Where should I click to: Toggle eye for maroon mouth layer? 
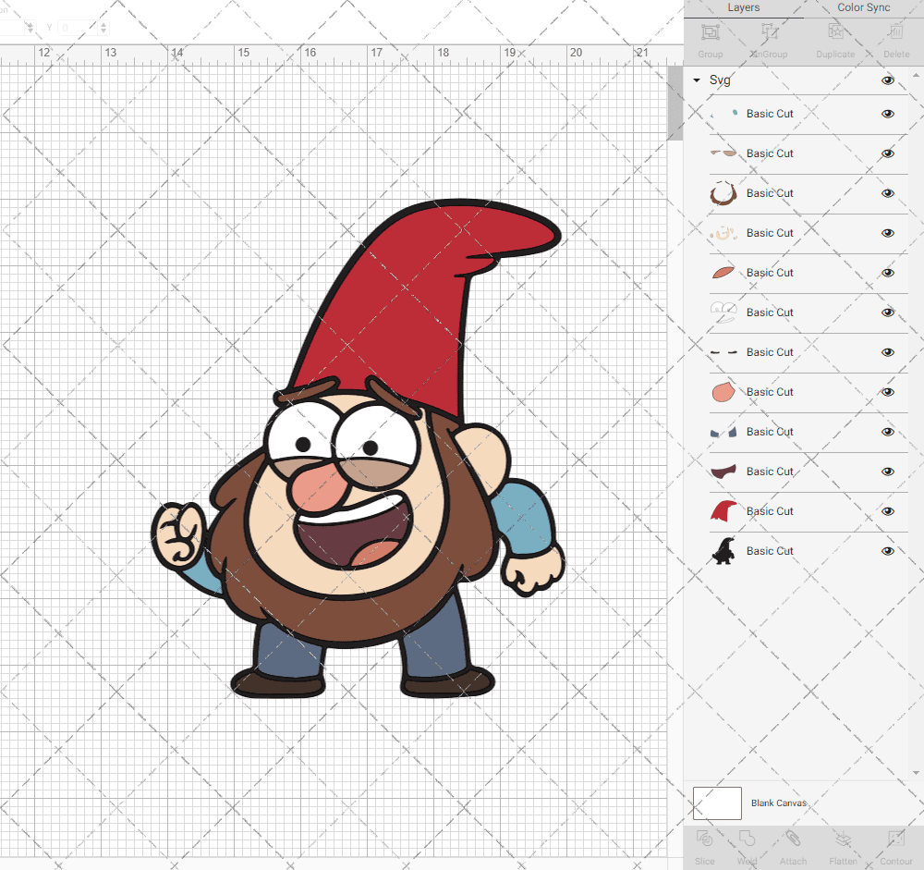(x=887, y=472)
